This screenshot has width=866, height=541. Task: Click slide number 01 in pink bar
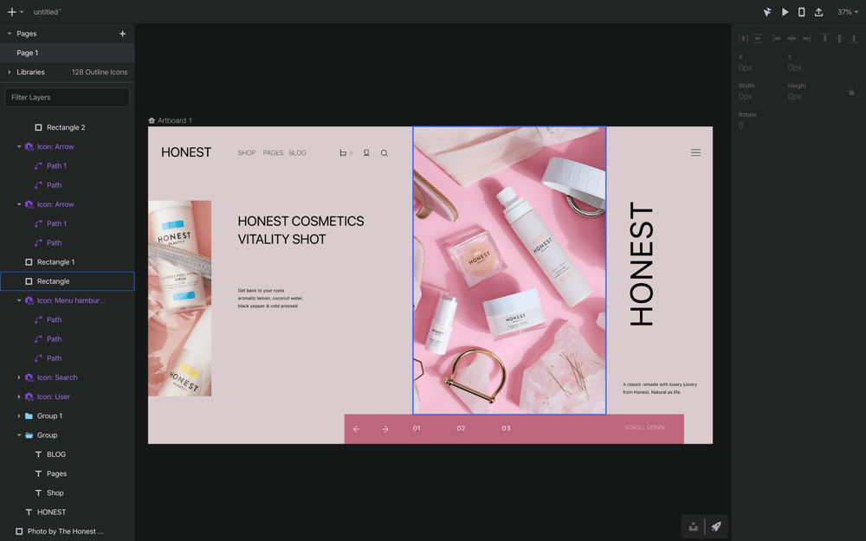[417, 428]
